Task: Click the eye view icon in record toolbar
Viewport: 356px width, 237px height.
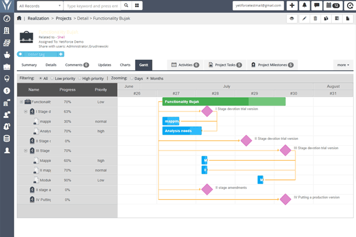Action: tap(291, 19)
